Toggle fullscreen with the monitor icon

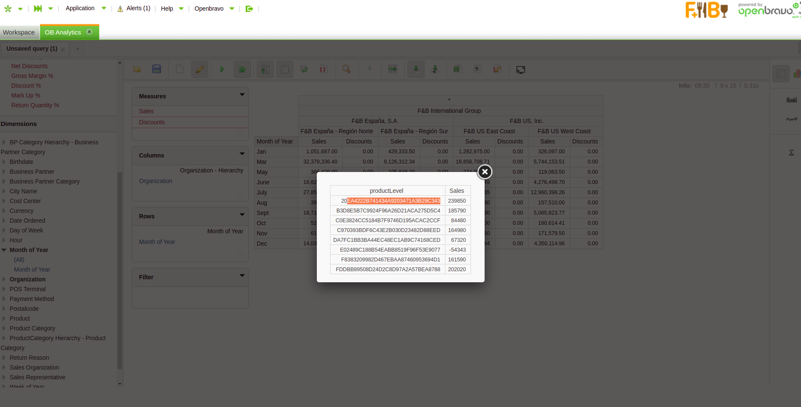(520, 70)
